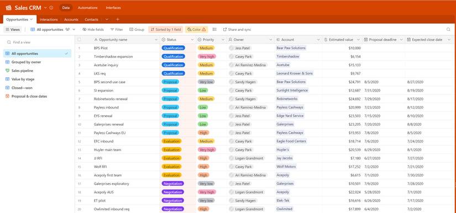Screen dimensions: 456x213
Task: Open the Proposal deadline column dropdown arrow
Action: coord(401,40)
